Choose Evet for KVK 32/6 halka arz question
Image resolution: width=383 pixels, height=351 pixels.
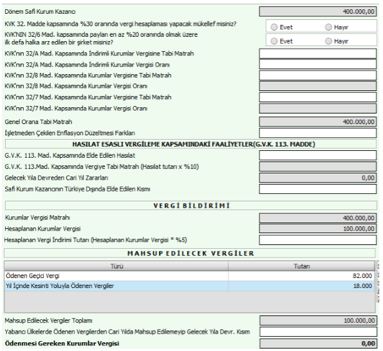[274, 41]
